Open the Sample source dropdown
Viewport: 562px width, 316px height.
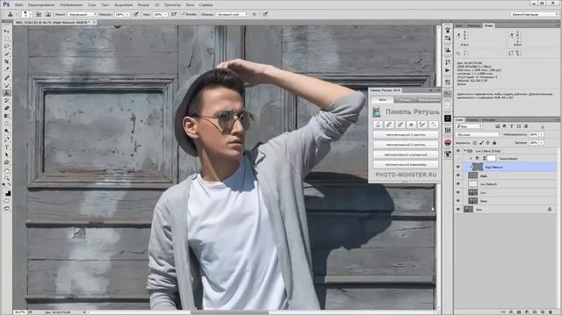tap(232, 14)
